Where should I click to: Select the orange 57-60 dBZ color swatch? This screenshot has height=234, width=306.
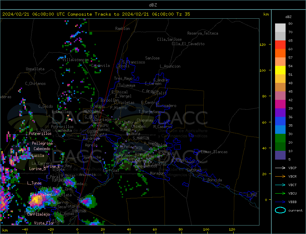[280, 53]
